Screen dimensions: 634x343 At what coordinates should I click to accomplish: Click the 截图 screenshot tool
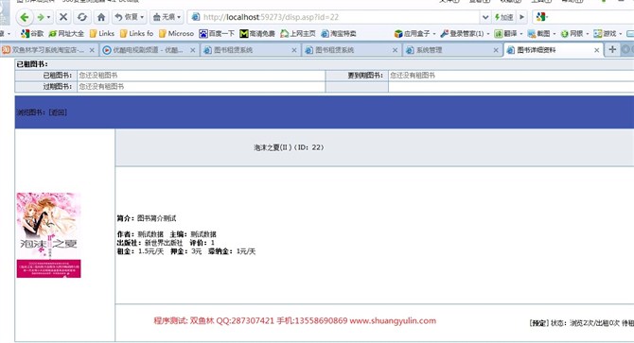click(x=539, y=34)
